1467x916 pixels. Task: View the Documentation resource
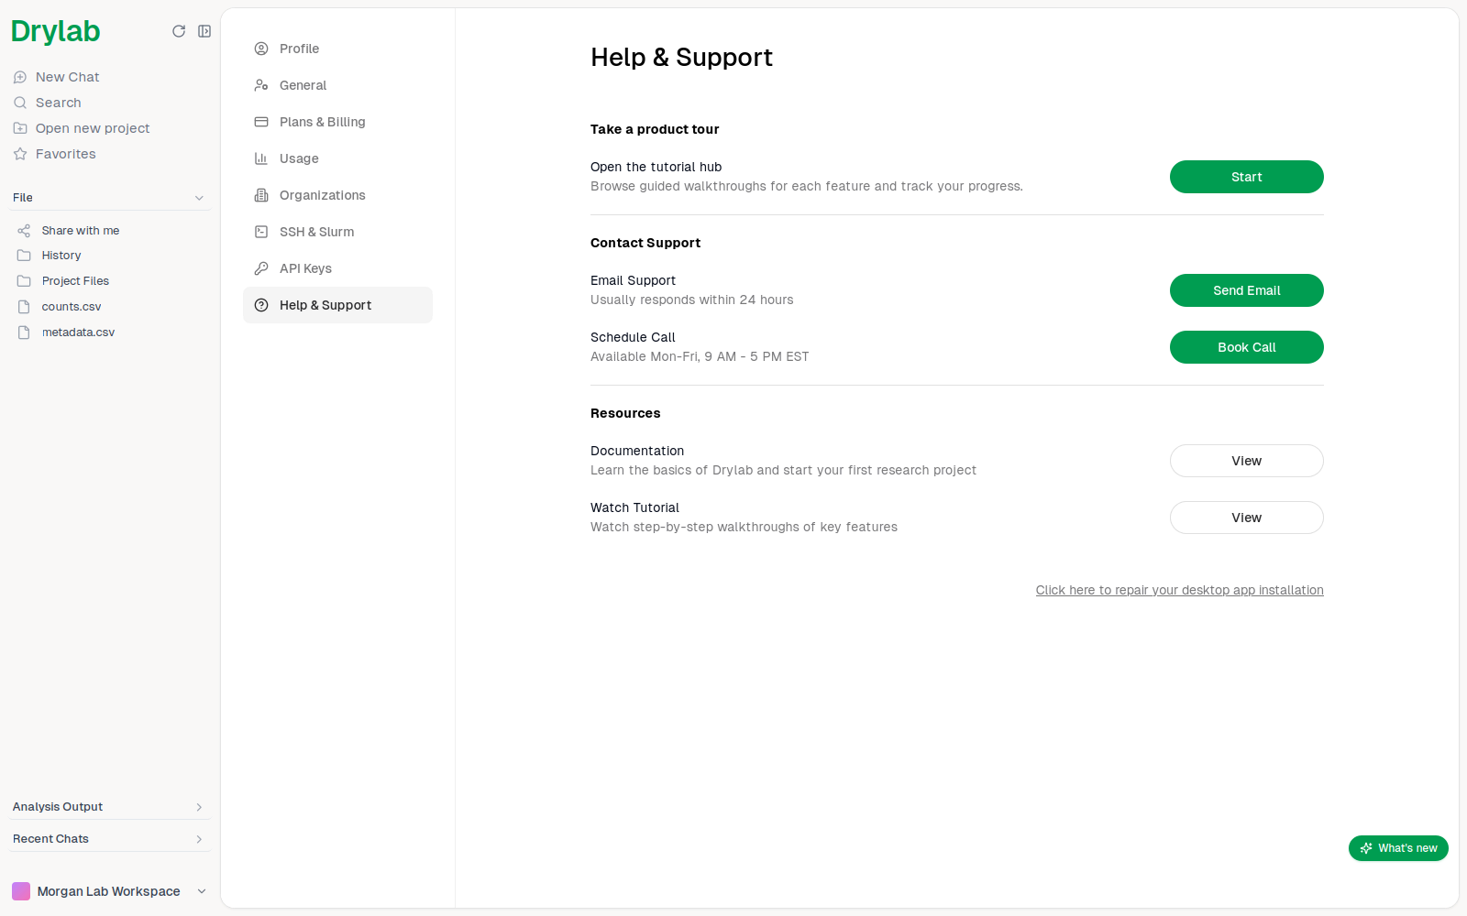1247,461
